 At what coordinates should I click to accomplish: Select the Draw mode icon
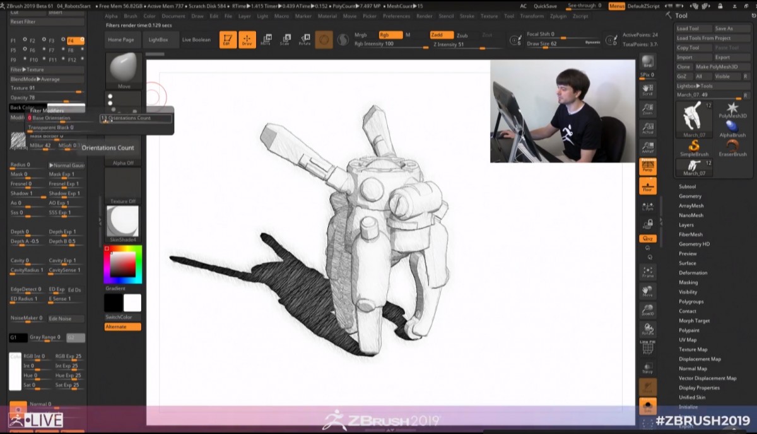247,40
